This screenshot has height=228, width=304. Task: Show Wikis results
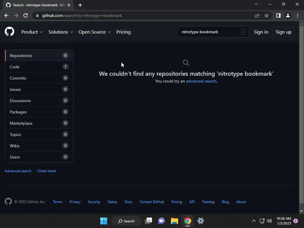click(x=39, y=145)
